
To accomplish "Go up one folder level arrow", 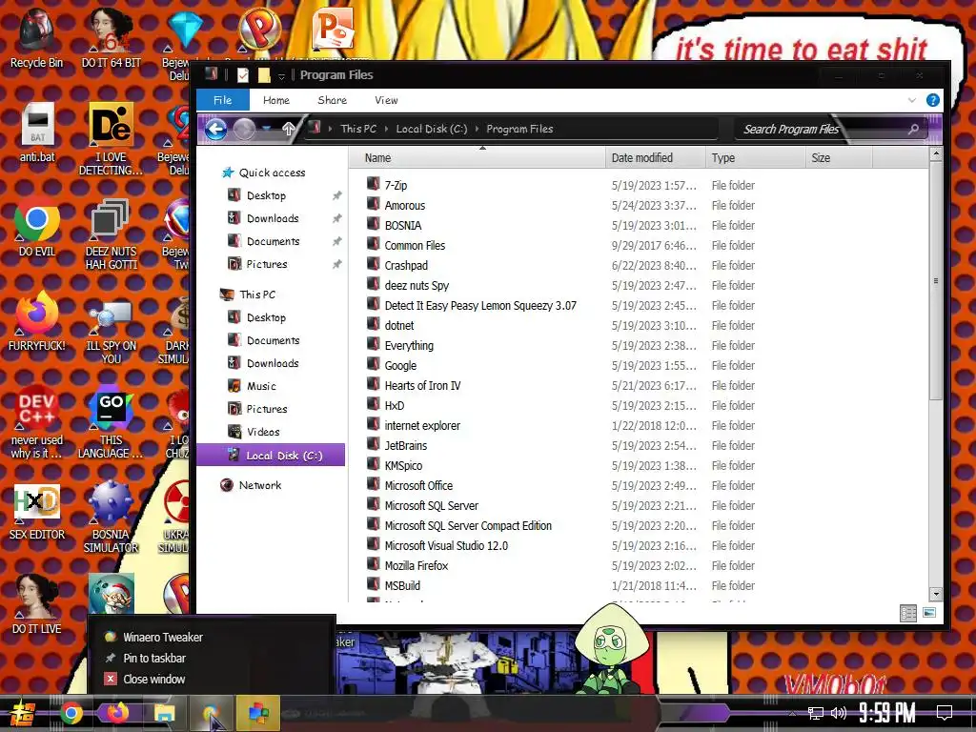I will [288, 129].
